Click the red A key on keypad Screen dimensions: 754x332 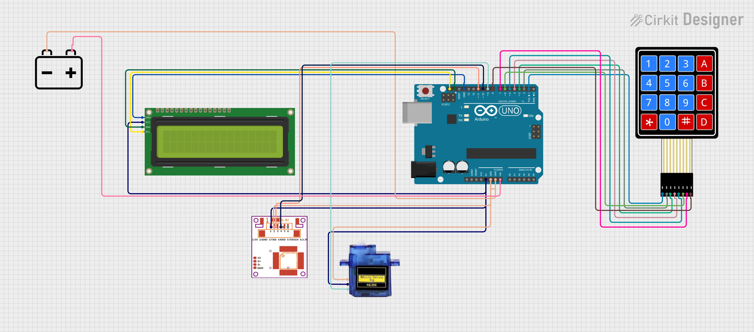pos(704,64)
